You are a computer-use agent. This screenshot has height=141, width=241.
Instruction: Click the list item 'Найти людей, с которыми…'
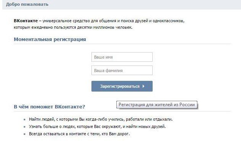coord(101,119)
